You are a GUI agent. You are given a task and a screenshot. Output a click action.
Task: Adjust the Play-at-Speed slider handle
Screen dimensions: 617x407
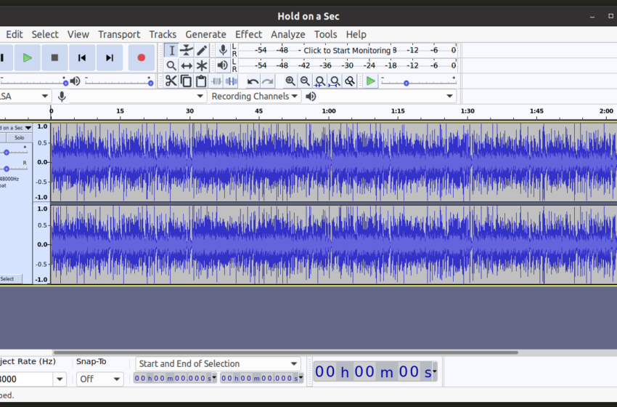406,83
